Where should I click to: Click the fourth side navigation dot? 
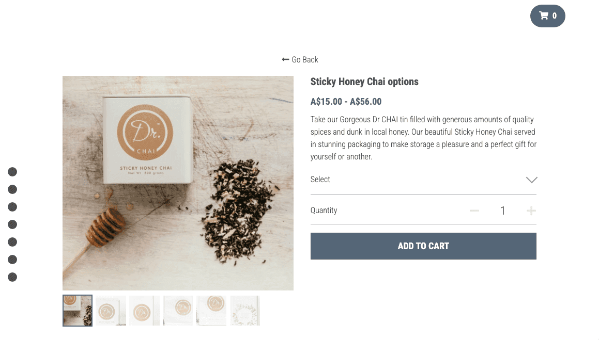pyautogui.click(x=12, y=224)
